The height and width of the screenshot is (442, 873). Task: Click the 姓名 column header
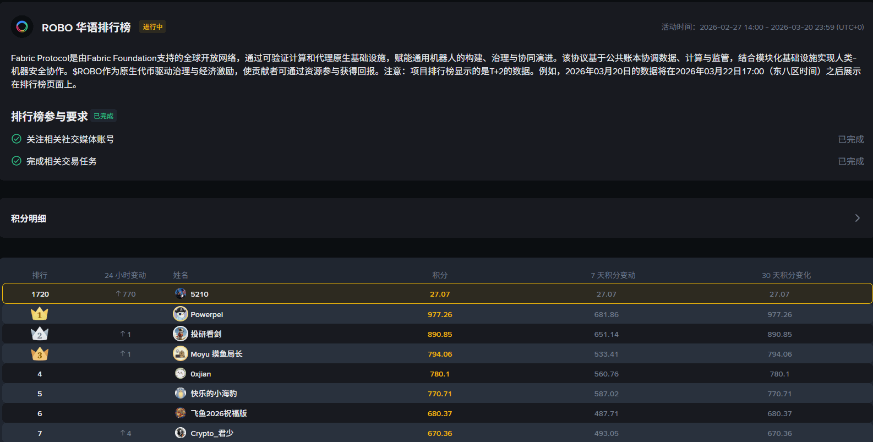(181, 275)
